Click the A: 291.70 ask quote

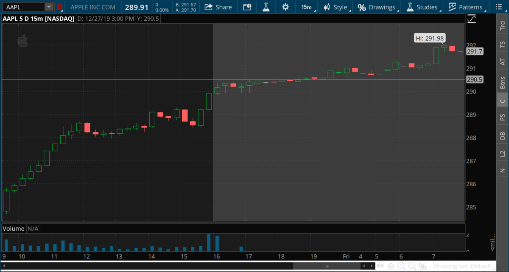pos(186,10)
